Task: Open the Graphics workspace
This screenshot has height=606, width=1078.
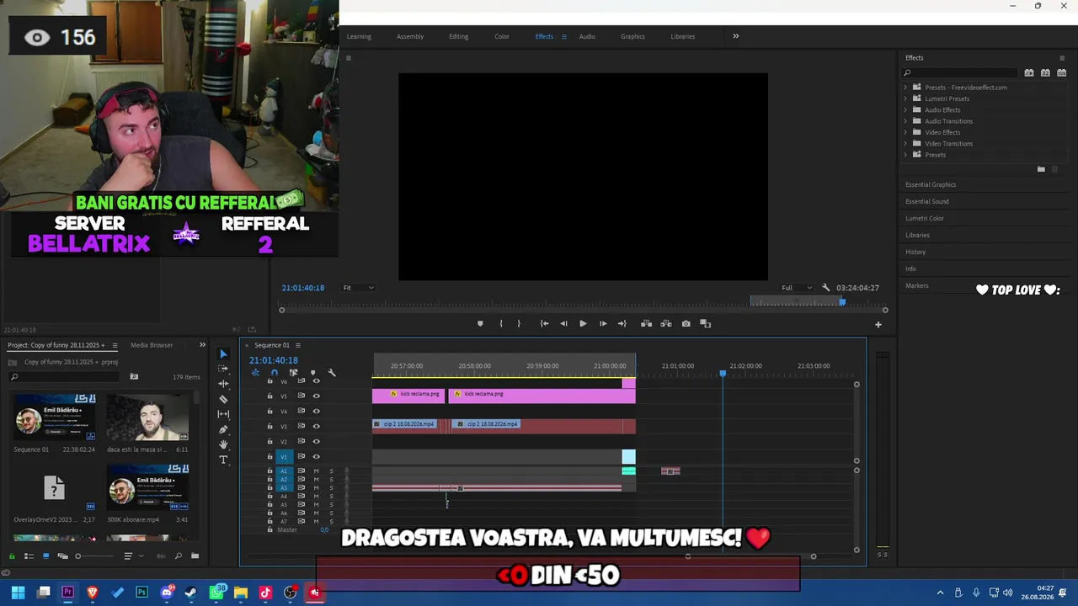Action: tap(632, 37)
